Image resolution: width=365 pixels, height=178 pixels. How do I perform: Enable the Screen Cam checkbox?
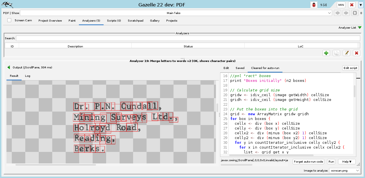tap(9, 20)
